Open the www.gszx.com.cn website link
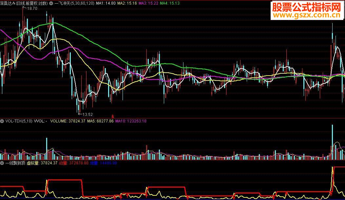 (x=307, y=15)
